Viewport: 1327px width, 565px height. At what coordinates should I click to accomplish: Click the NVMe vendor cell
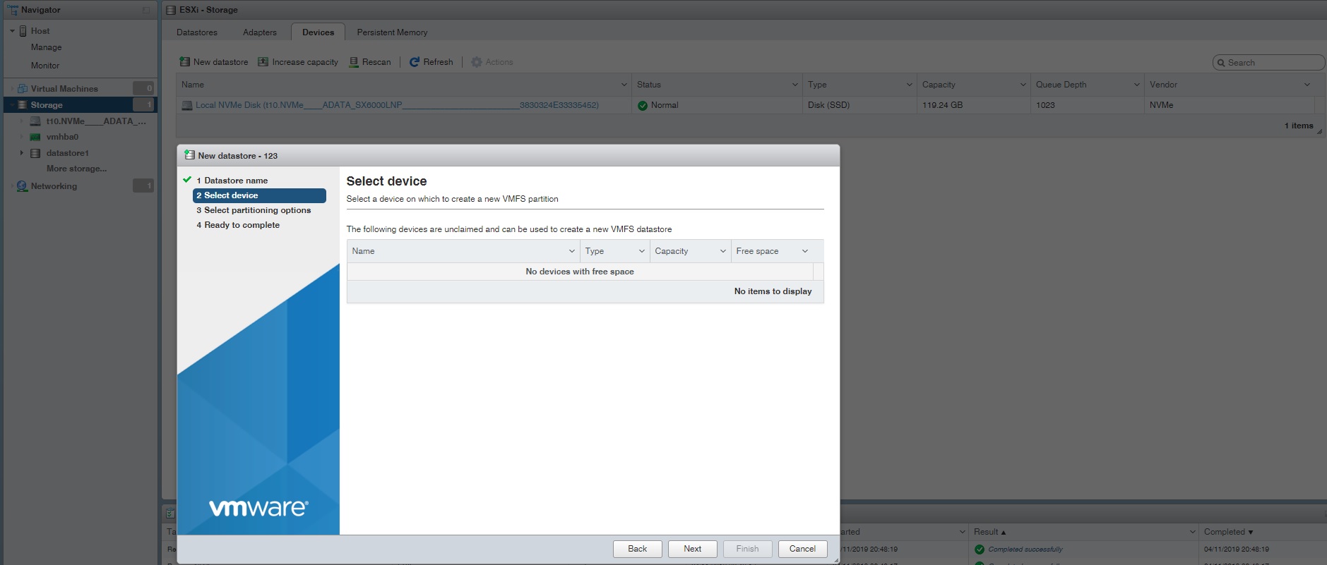click(x=1161, y=105)
